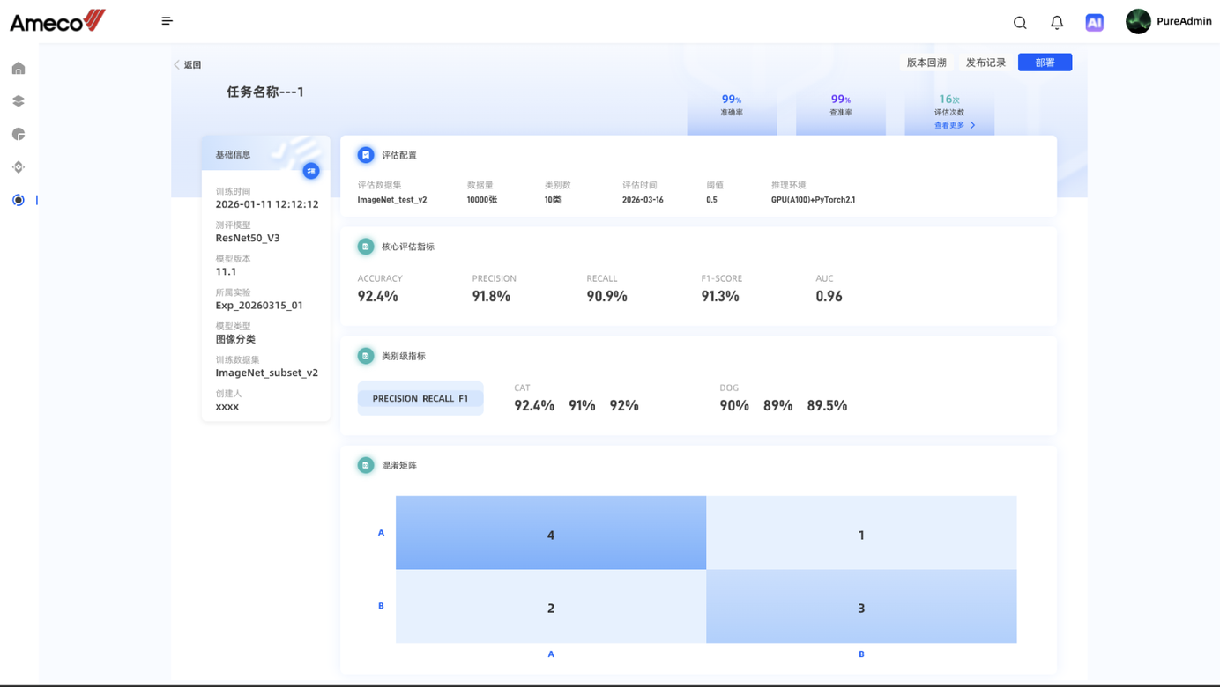Click data volume 10000张
This screenshot has height=687, width=1220.
482,200
